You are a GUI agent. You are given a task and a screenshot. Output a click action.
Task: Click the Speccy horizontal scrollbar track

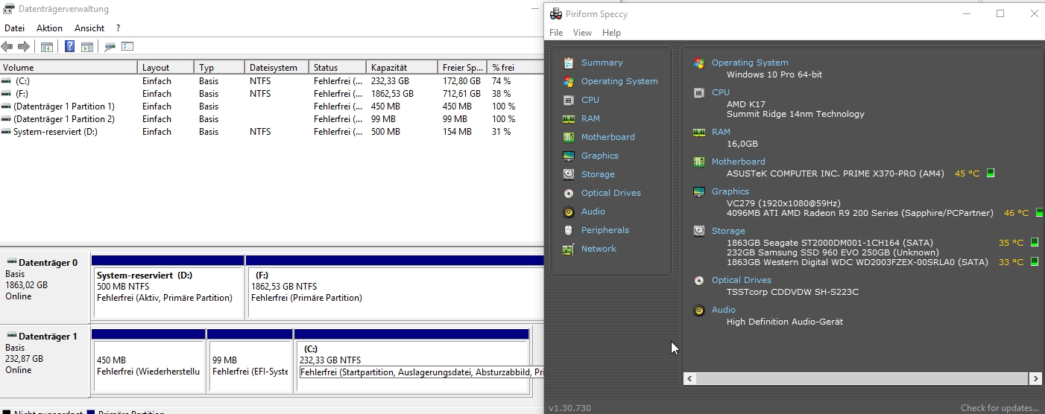pos(862,379)
